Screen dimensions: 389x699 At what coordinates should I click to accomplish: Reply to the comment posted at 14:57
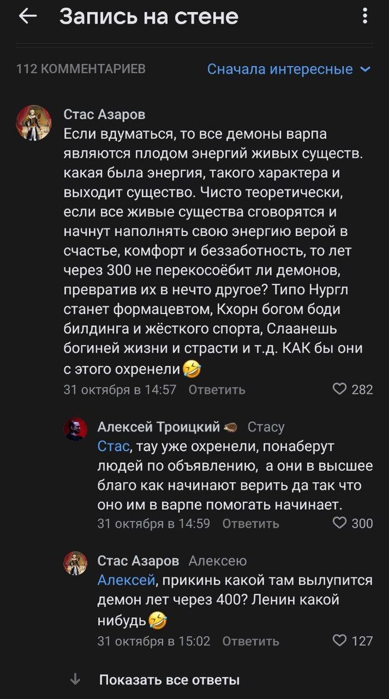click(217, 390)
